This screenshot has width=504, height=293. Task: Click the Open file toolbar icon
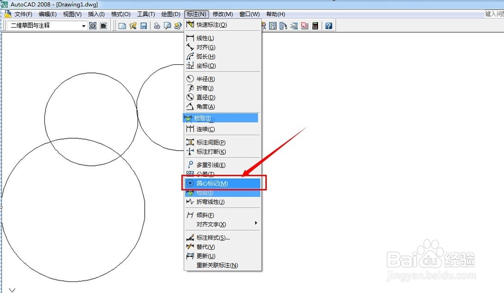(133, 26)
